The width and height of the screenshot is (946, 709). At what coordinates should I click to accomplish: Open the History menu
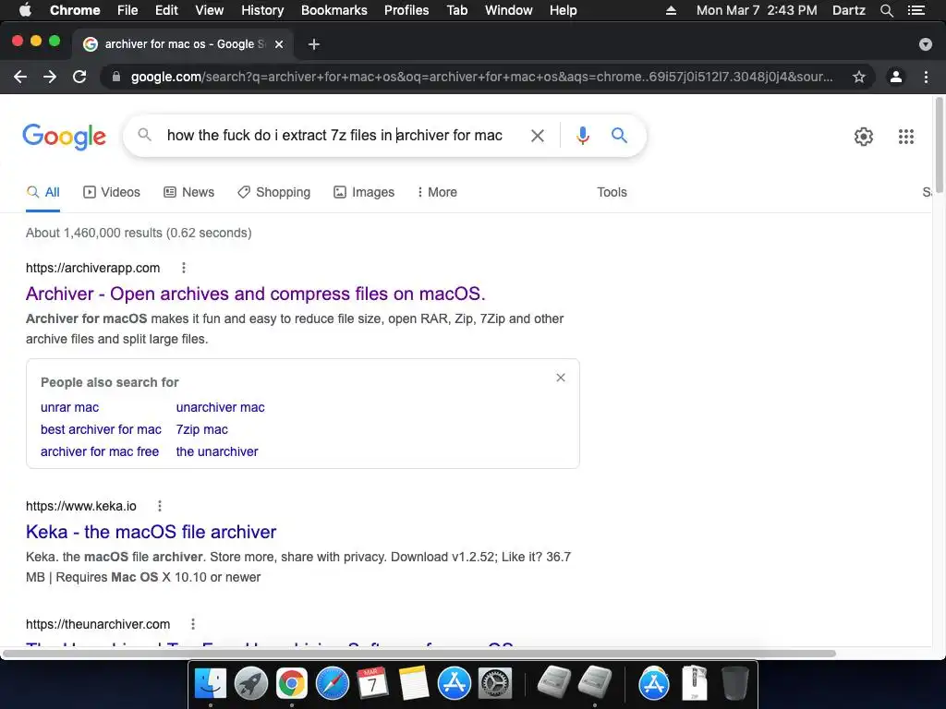pos(262,10)
